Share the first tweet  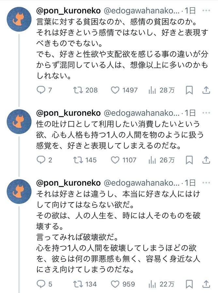(x=206, y=90)
